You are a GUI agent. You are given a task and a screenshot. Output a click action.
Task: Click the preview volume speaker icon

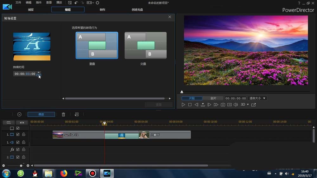click(236, 105)
